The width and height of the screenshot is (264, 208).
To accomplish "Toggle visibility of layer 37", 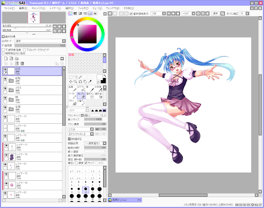I will point(5,126).
